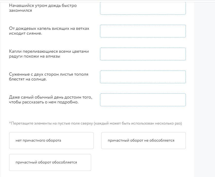Click the words 'радуги похожи на алмазы'

point(35,56)
